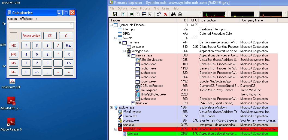This screenshot has height=140, width=288.
Task: Click the VBoxService.exe cube icon
Action: (138, 60)
